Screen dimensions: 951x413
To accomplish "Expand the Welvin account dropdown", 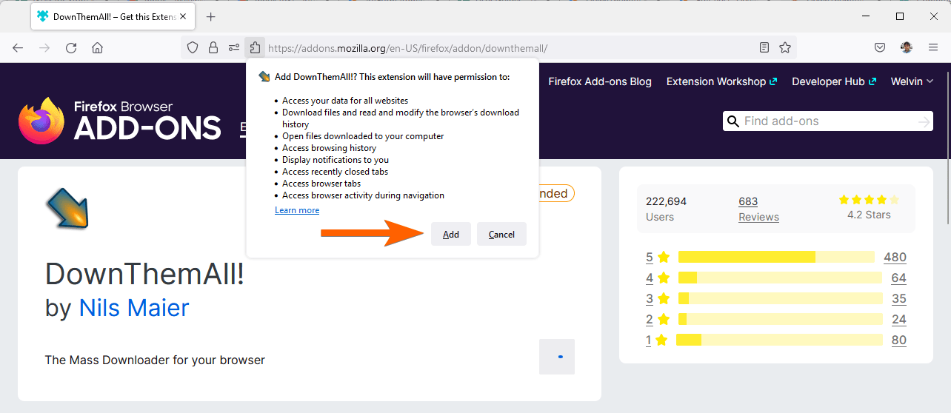I will (x=912, y=81).
